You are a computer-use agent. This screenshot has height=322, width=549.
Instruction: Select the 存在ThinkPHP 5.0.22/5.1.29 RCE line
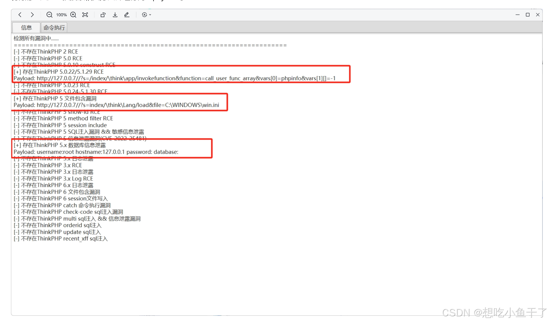click(59, 72)
